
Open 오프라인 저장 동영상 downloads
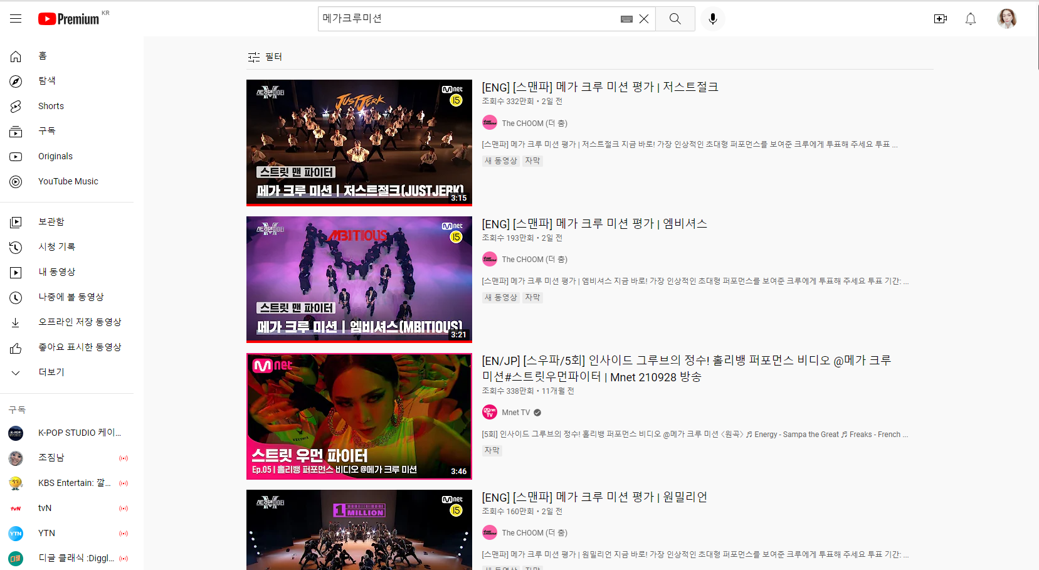(67, 322)
